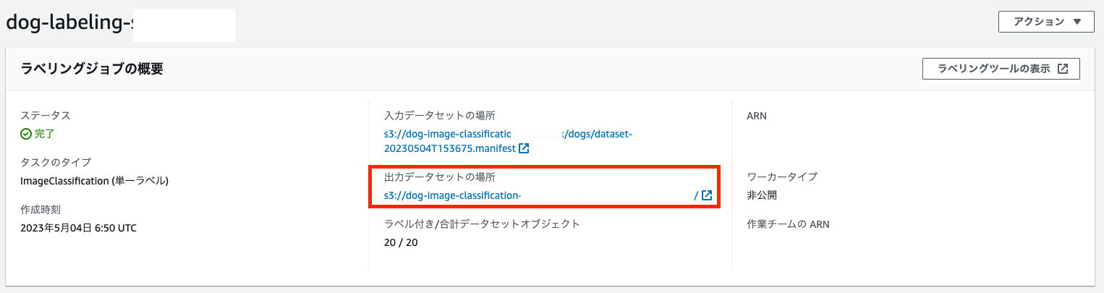Click the ラベル付き/合計データセットオブジェクト label
This screenshot has width=1104, height=293.
coord(482,224)
